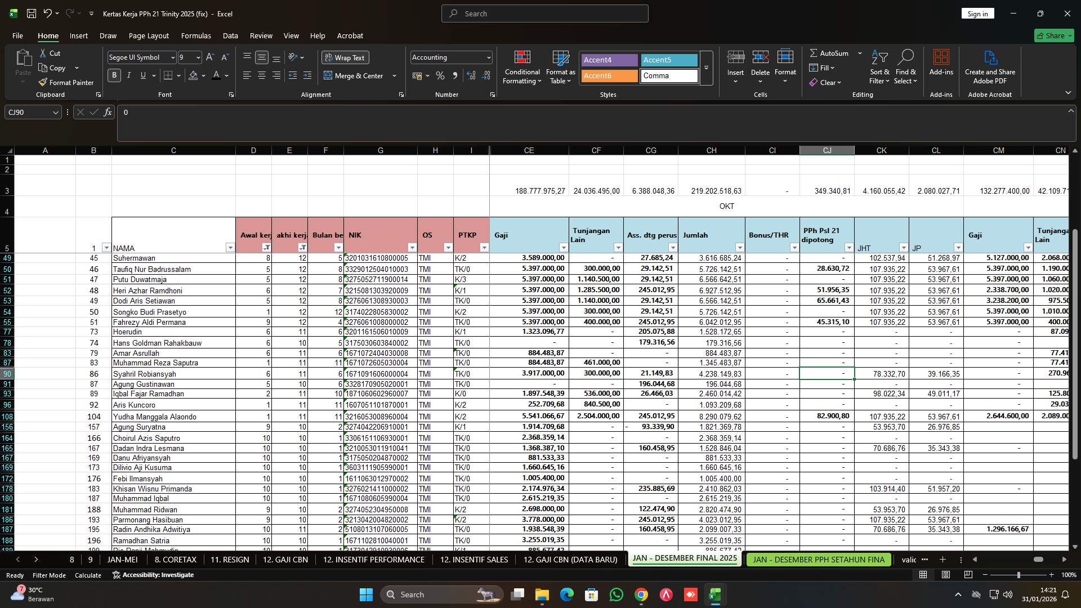Toggle italic formatting

click(x=128, y=75)
